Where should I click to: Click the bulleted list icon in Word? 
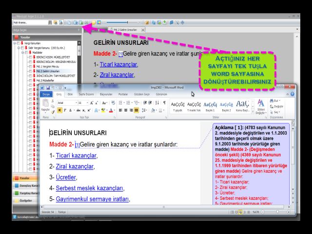(x=120, y=103)
